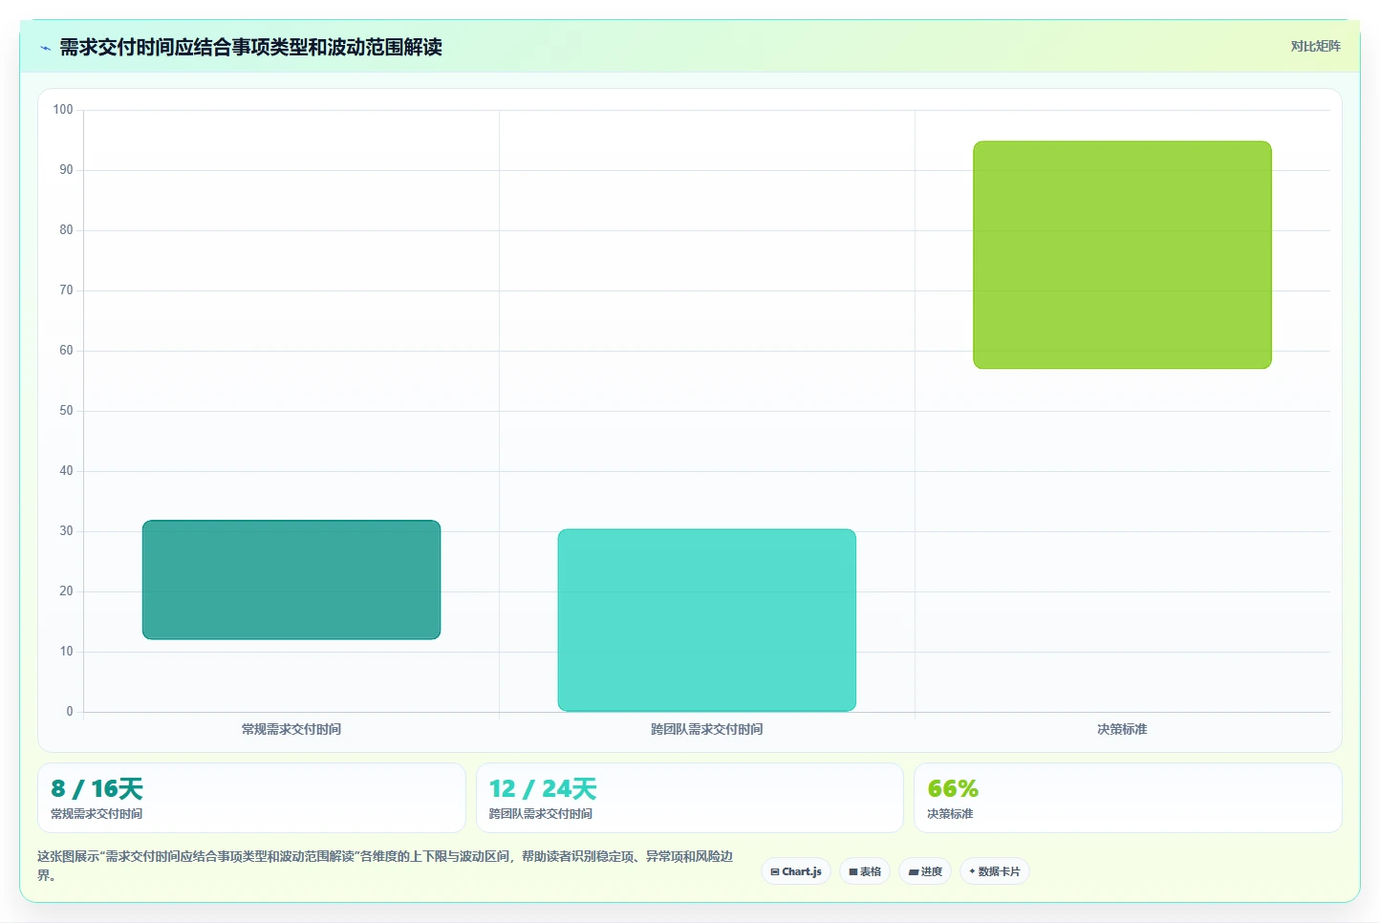Click the title 需求交付时间应结合事项类型和波动范围解读

tap(250, 47)
